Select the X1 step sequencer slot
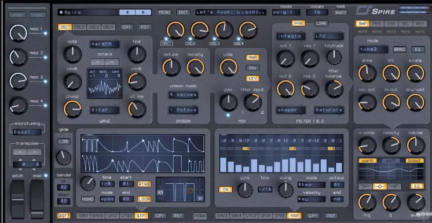 160,181
